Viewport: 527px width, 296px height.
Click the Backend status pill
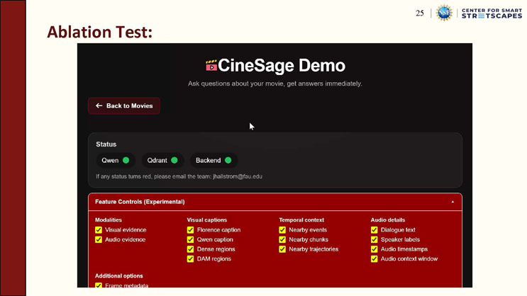(x=213, y=161)
